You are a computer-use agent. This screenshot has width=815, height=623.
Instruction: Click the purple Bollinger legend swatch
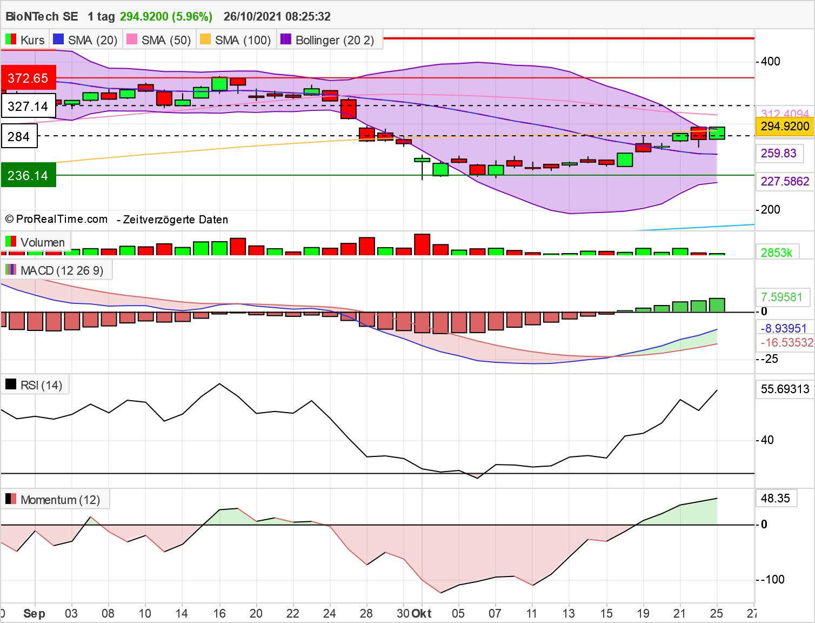click(x=286, y=39)
